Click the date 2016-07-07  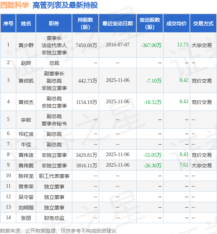(x=118, y=45)
